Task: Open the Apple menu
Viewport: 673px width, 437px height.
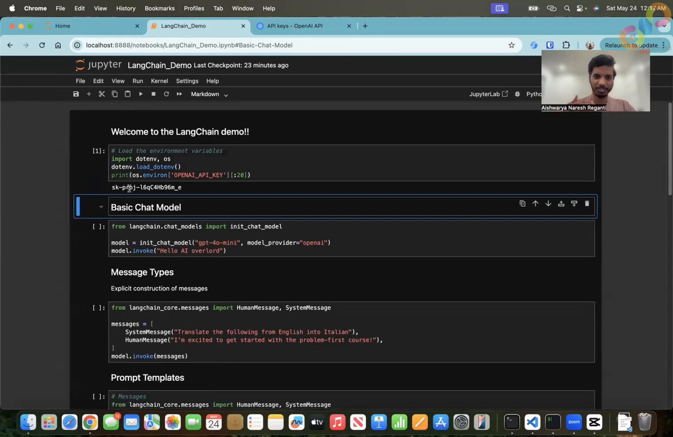Action: coord(12,8)
